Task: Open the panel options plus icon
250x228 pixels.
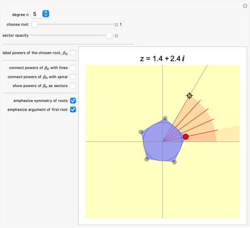Action: pos(245,6)
